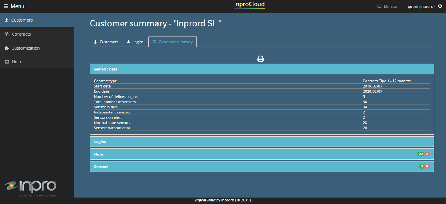The width and height of the screenshot is (446, 204).
Task: Click the Customers sidebar person icon
Action: pos(7,20)
